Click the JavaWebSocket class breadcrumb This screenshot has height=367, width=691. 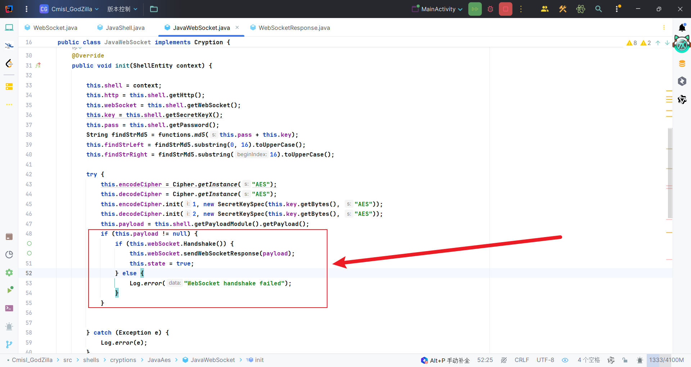click(209, 360)
